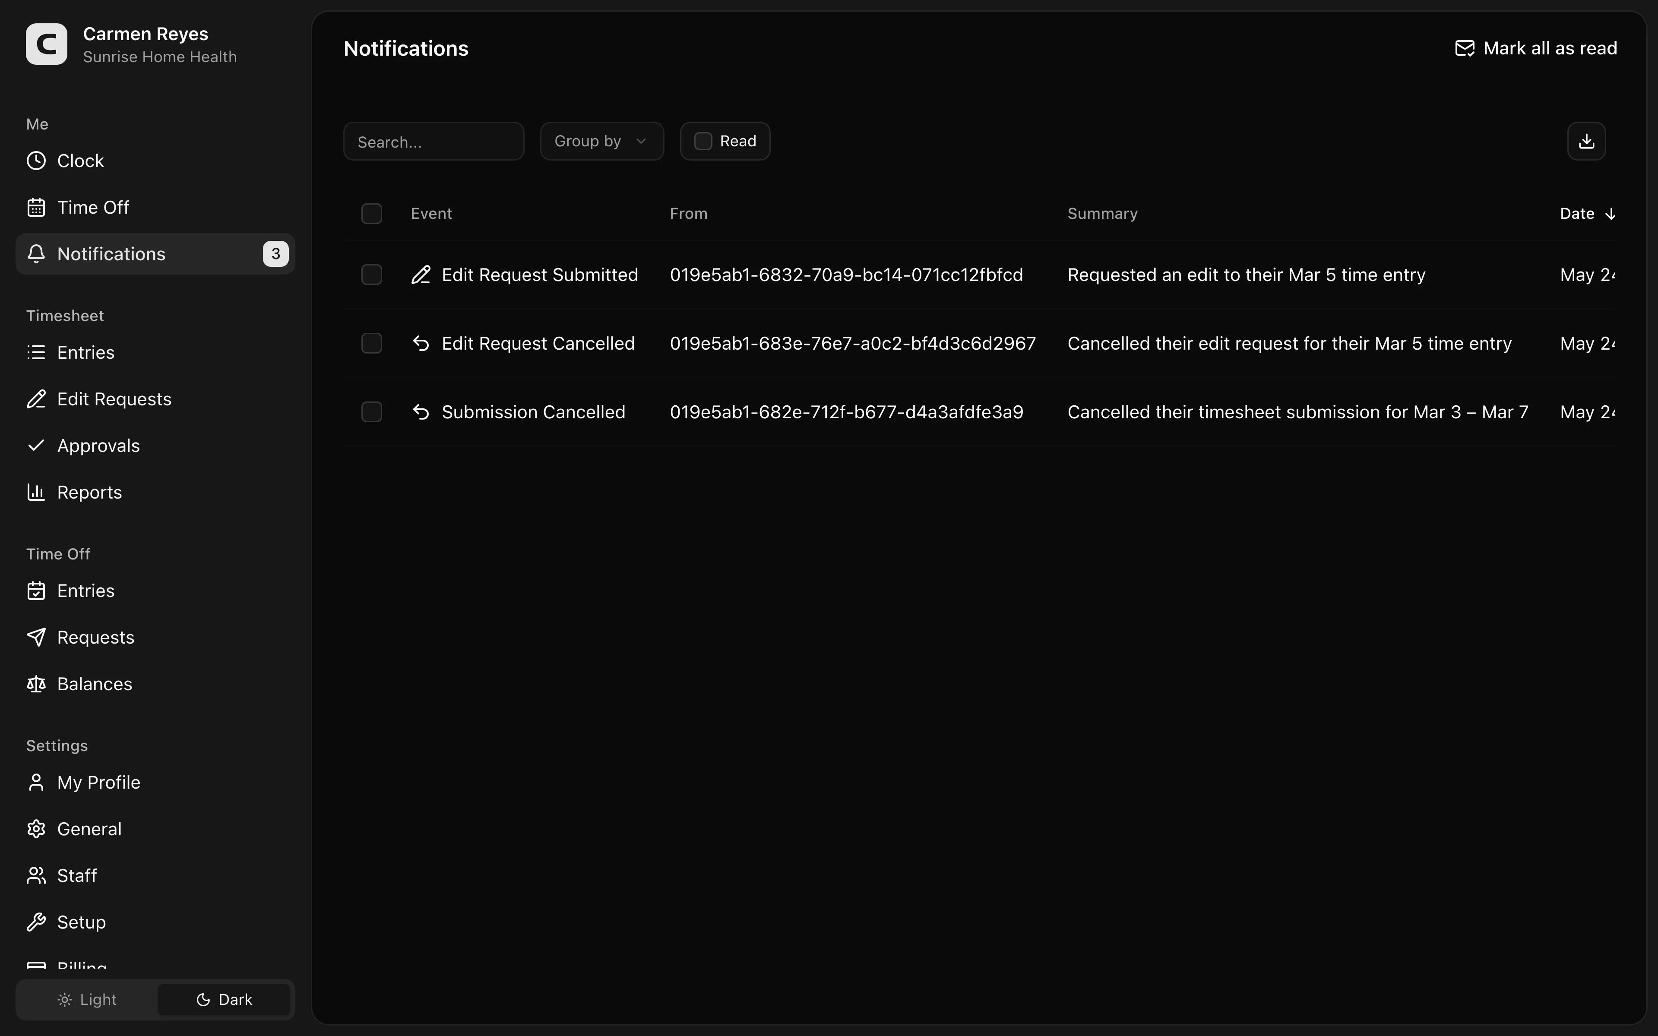The image size is (1658, 1036).
Task: Open Staff settings page
Action: click(155, 876)
